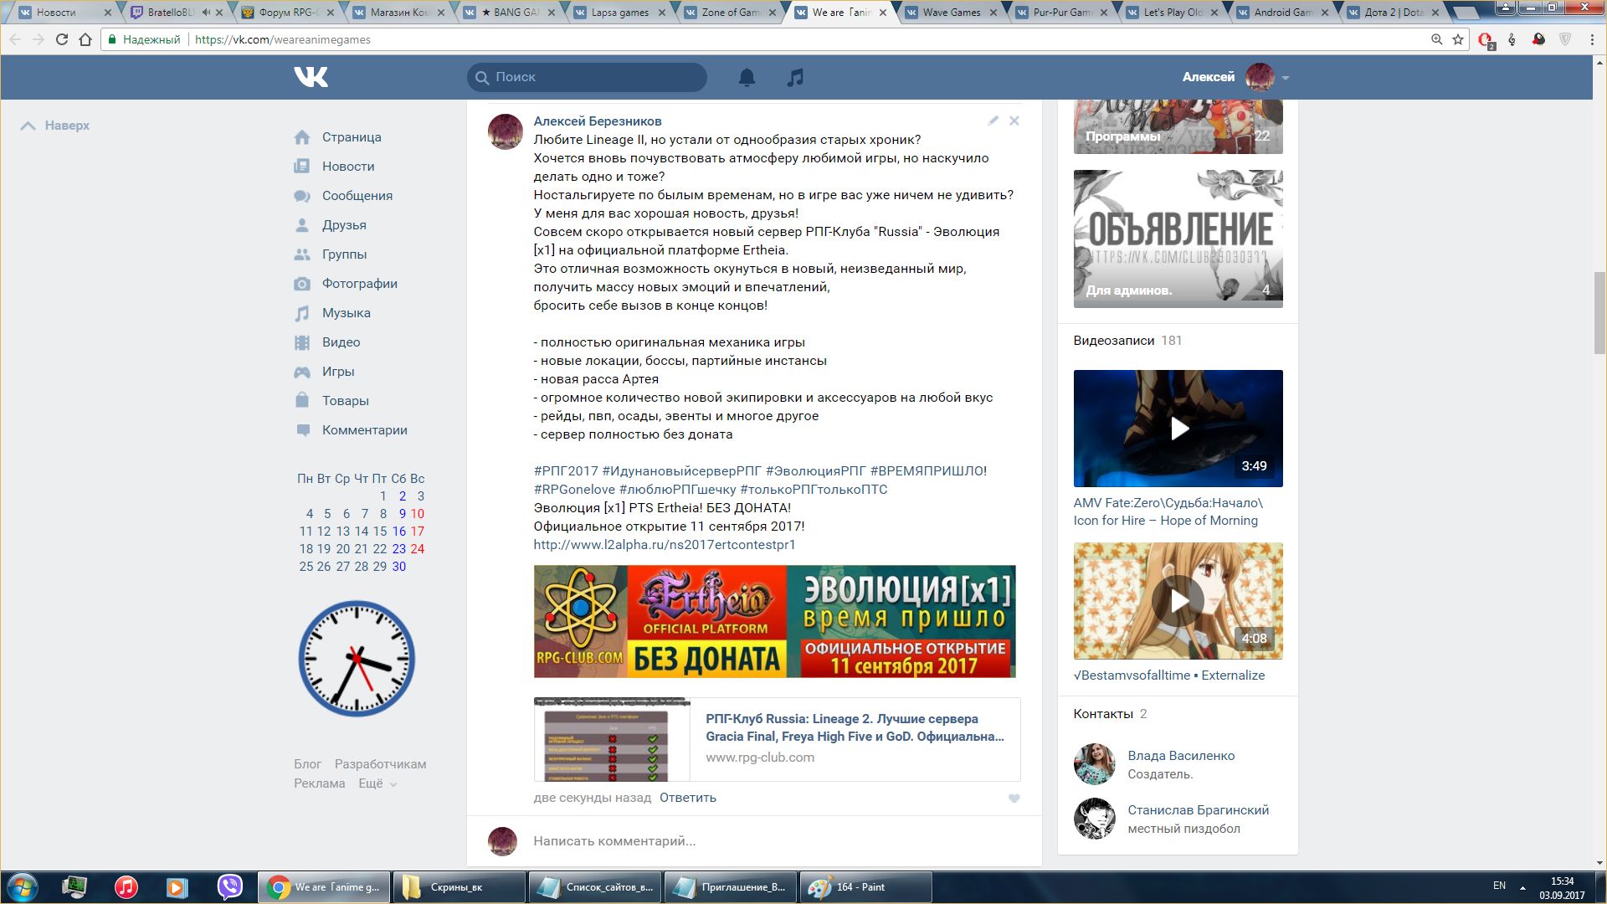1607x904 pixels.
Task: Reload the page in Chrome
Action: coord(62,39)
